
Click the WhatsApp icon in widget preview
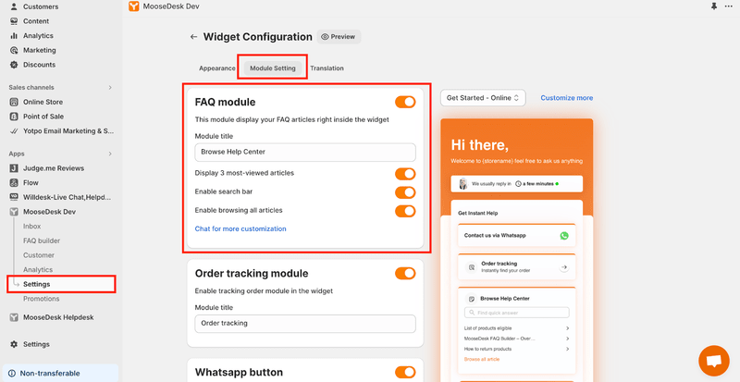[x=564, y=236]
